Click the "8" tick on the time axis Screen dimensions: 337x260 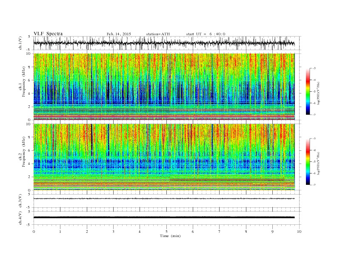point(246,232)
